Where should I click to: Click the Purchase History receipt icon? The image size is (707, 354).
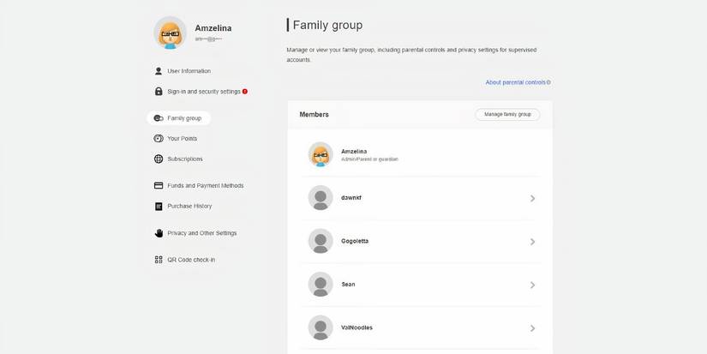pyautogui.click(x=159, y=207)
